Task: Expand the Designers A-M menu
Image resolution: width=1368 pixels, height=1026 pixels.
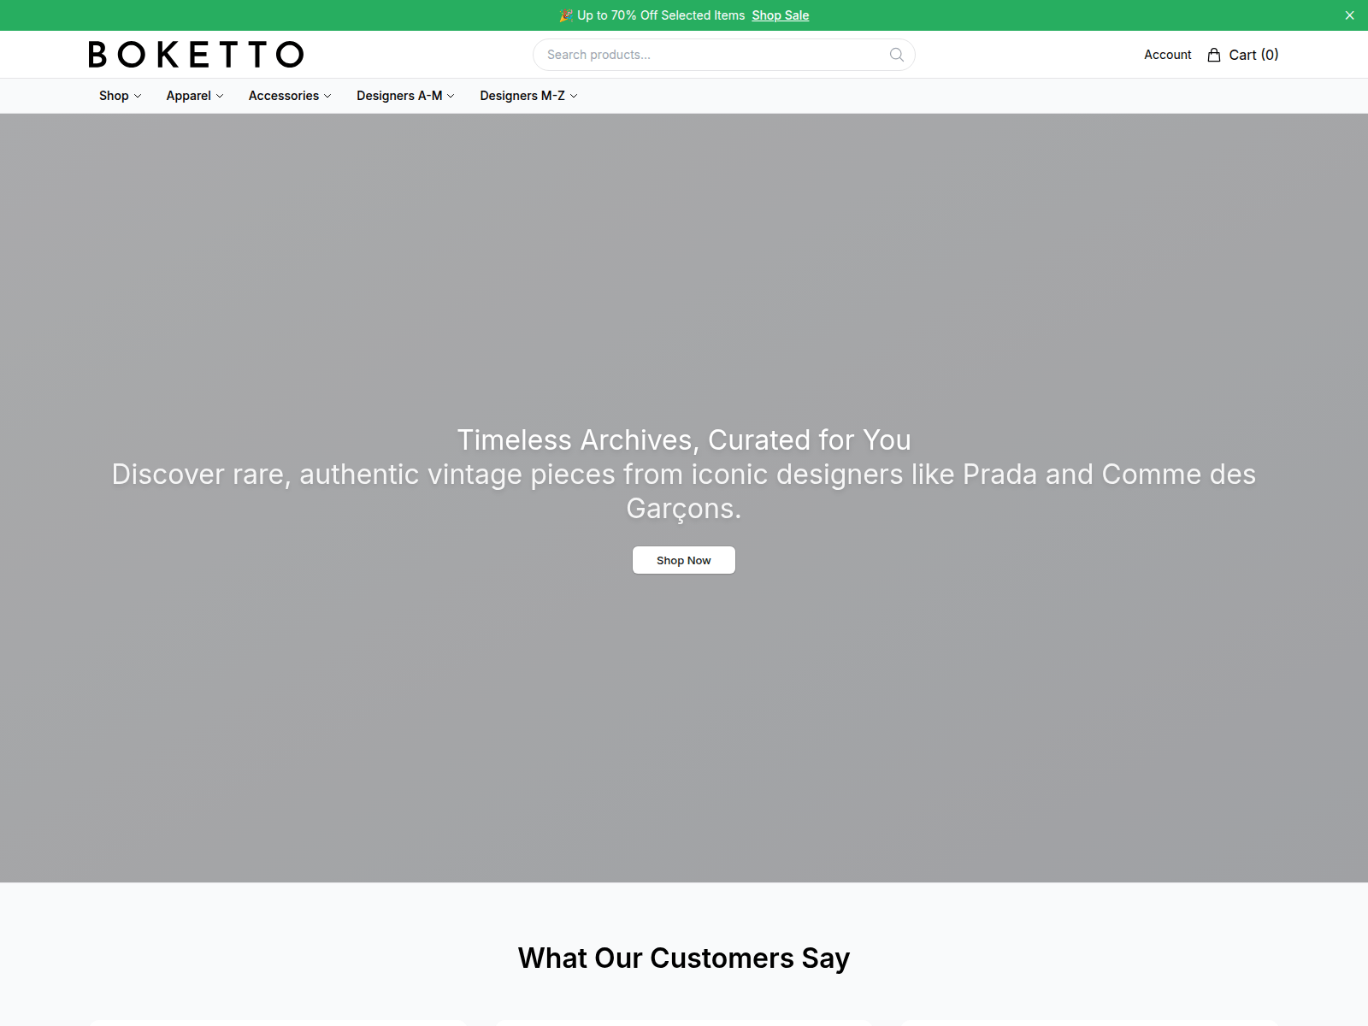Action: (x=405, y=96)
